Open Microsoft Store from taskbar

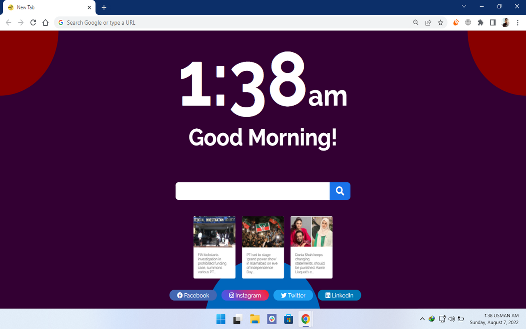pyautogui.click(x=288, y=319)
